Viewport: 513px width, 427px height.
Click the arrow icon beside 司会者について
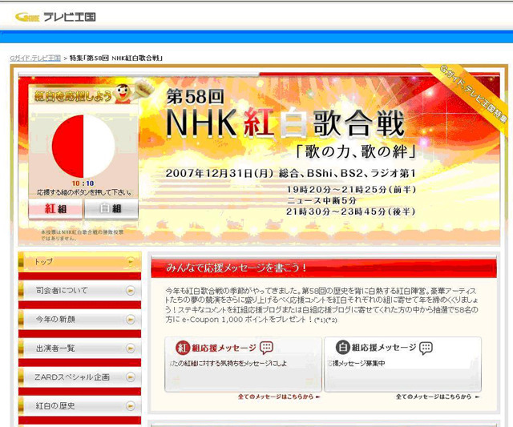[131, 290]
